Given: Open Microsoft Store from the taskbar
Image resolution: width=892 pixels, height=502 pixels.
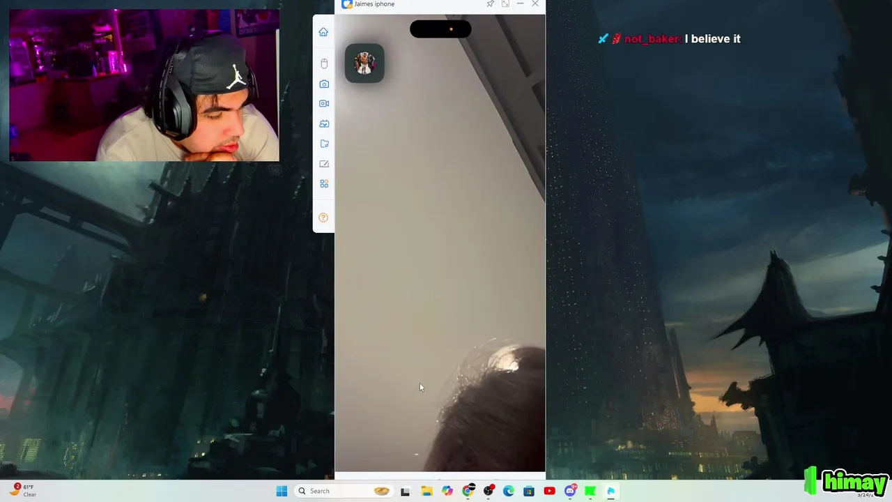Looking at the screenshot, I should pos(529,491).
